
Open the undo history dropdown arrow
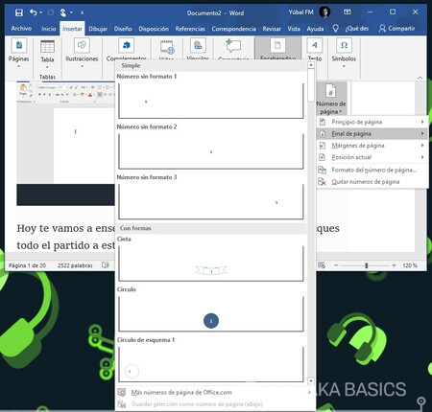pos(41,12)
